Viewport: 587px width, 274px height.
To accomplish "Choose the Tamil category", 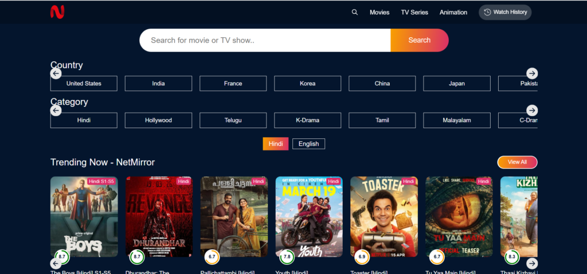I will (x=382, y=120).
